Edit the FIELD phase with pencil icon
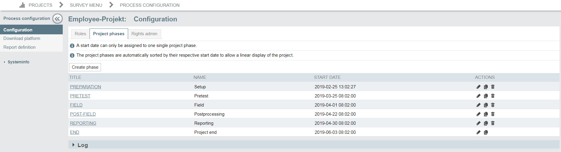Screen dimensions: 561x152 point(479,105)
